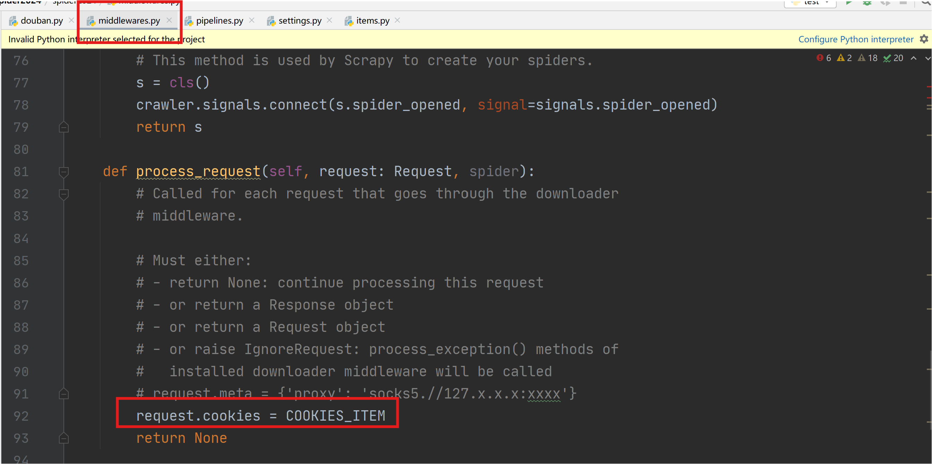Click the weak warnings count showing 18
This screenshot has height=464, width=932.
(x=867, y=58)
